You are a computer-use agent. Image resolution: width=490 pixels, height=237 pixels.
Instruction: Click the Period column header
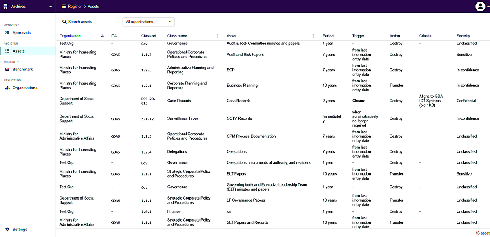click(328, 36)
